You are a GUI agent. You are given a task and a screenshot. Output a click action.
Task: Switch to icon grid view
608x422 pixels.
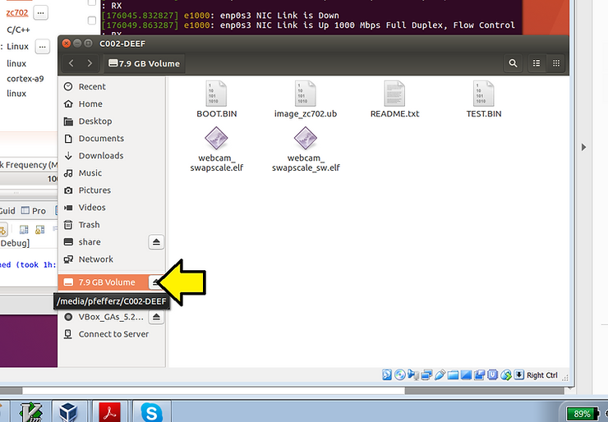pyautogui.click(x=557, y=63)
